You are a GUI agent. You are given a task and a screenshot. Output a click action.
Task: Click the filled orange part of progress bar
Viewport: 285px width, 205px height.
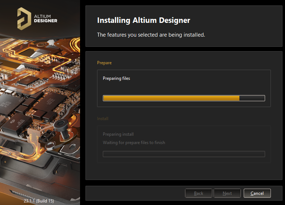tap(171, 98)
